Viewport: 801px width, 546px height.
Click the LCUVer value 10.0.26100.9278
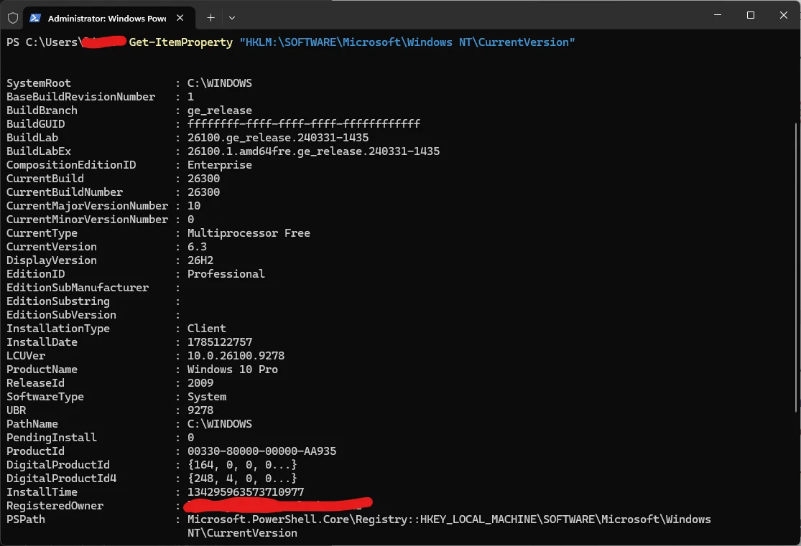tap(236, 356)
